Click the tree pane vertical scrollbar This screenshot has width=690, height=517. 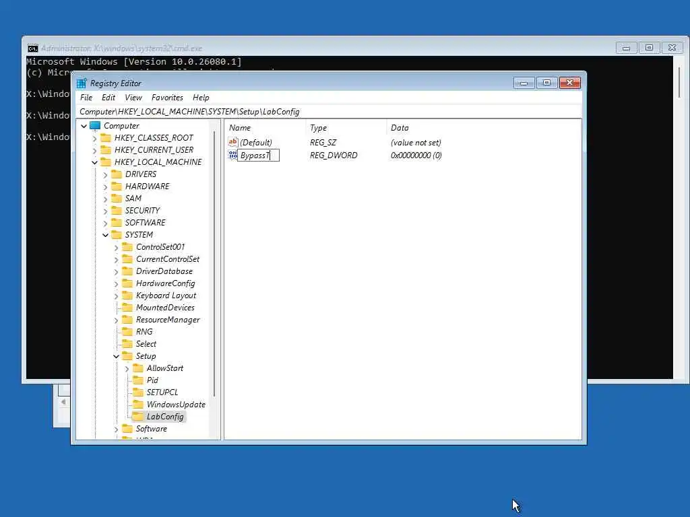214,264
